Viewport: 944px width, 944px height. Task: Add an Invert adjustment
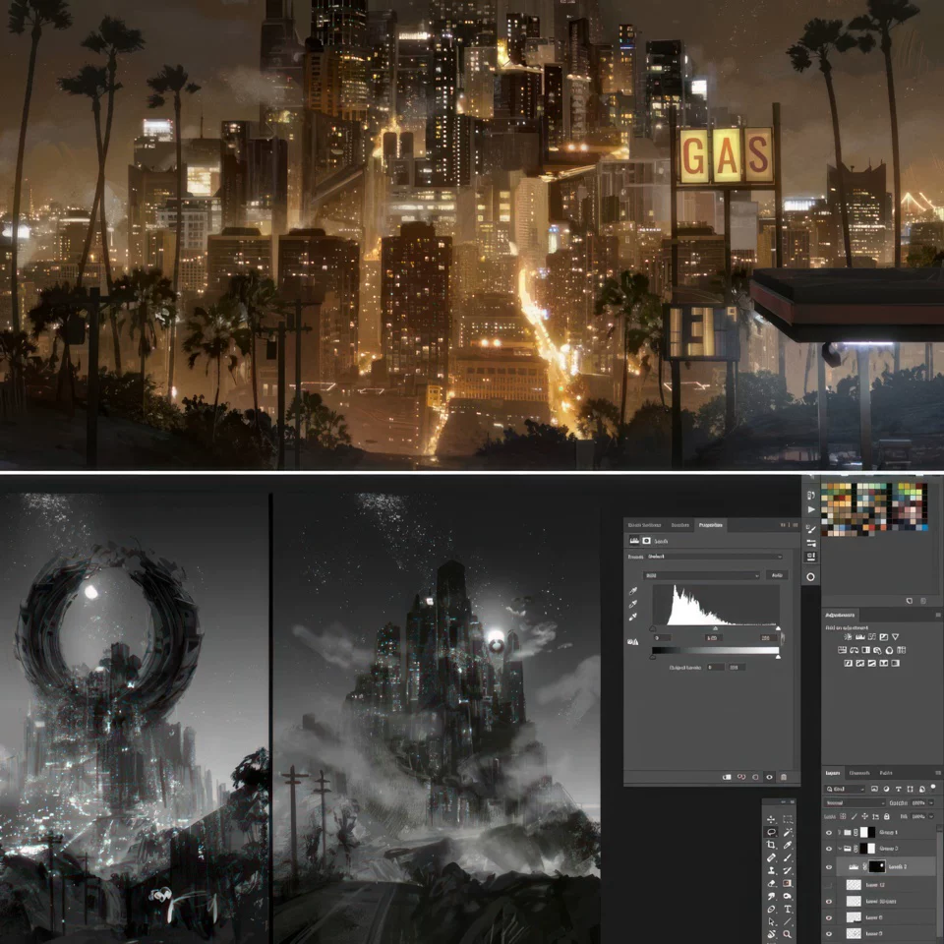click(x=849, y=664)
